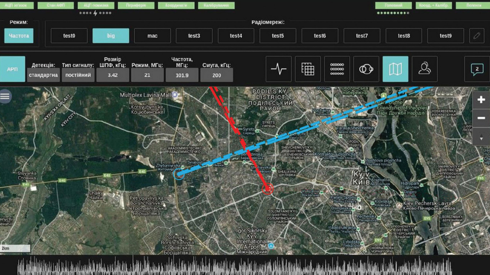Click the overlapping circles icon
Viewport: 490px width, 275px height.
point(366,69)
